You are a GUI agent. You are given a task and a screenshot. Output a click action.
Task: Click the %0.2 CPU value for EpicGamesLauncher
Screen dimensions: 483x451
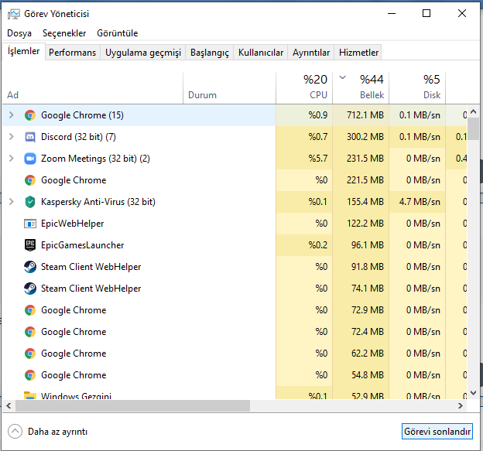coord(318,245)
